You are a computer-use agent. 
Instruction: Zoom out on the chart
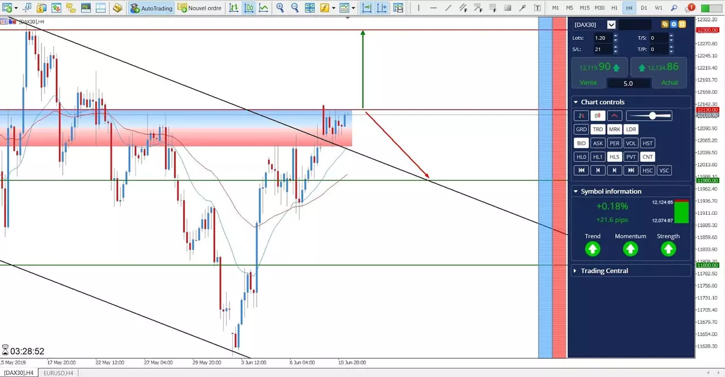coord(295,8)
